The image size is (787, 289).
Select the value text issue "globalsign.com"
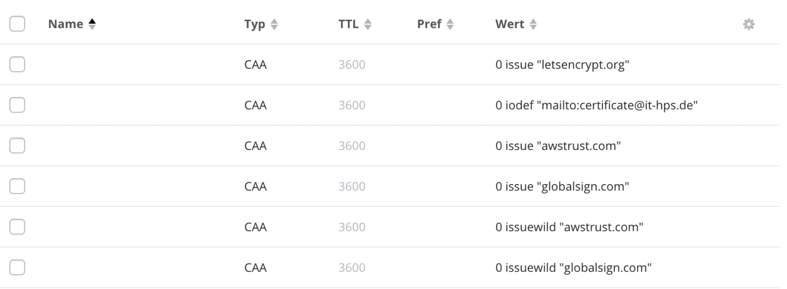point(561,186)
